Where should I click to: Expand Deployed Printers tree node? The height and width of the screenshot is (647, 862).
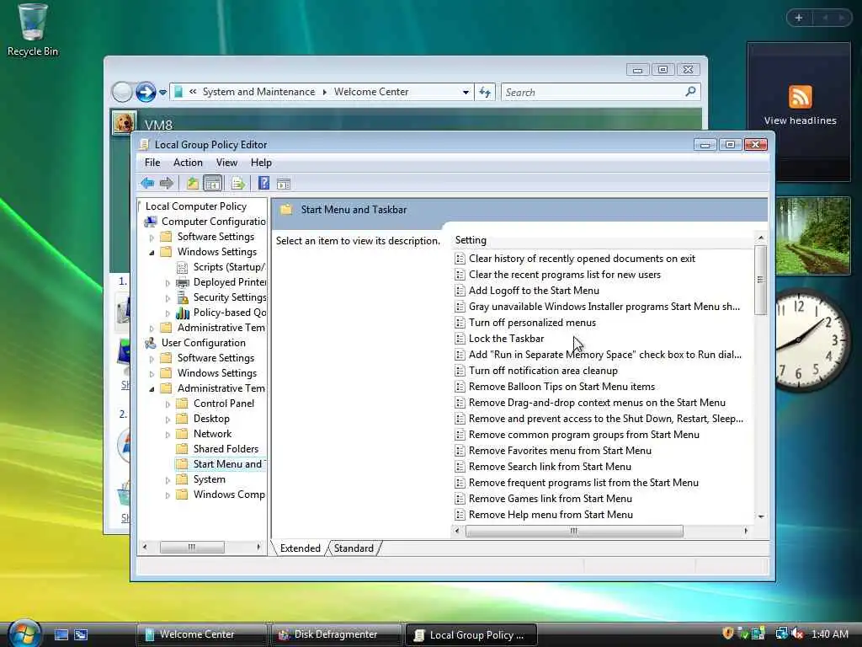(168, 283)
